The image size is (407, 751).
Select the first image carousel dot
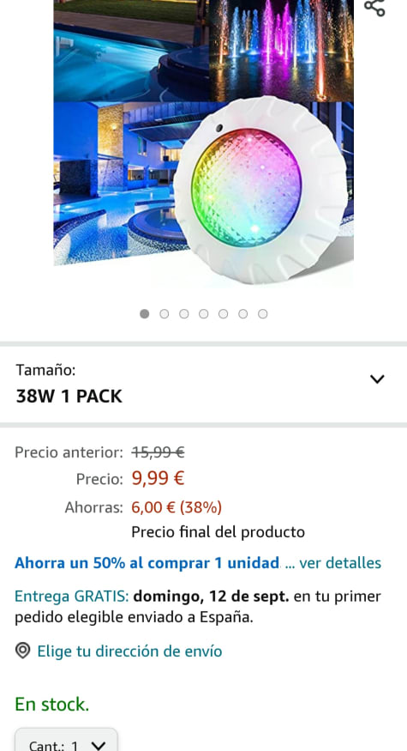click(145, 314)
